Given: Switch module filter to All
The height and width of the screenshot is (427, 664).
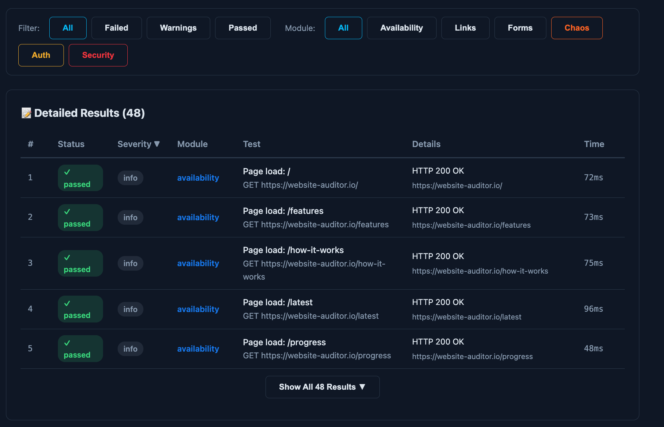Looking at the screenshot, I should [343, 28].
